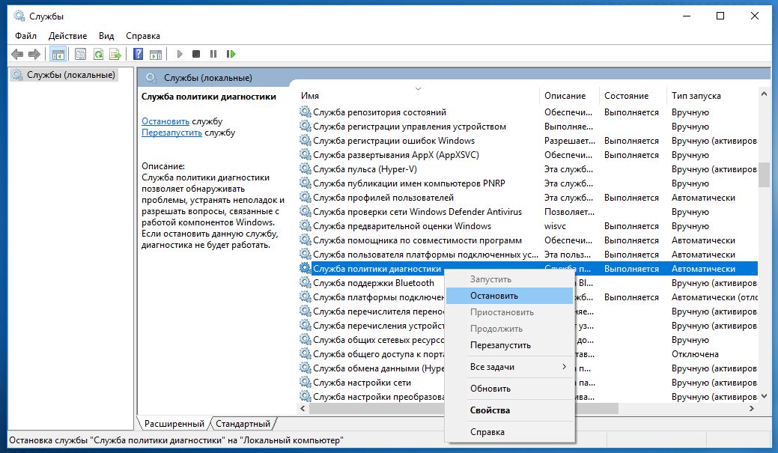Click the Restart service toolbar icon
The height and width of the screenshot is (453, 778).
(231, 54)
